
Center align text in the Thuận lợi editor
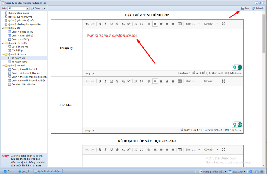161,24
